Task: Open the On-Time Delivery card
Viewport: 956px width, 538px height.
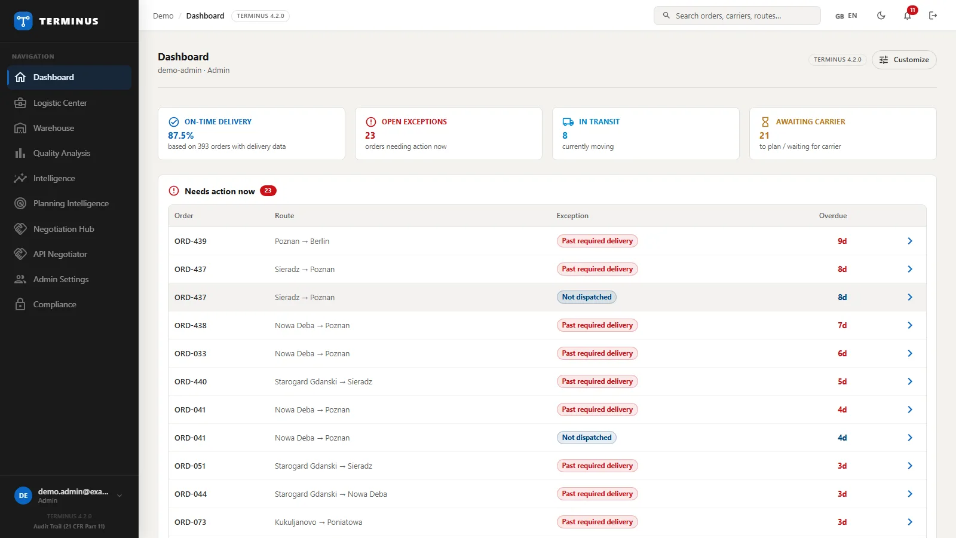Action: click(252, 133)
